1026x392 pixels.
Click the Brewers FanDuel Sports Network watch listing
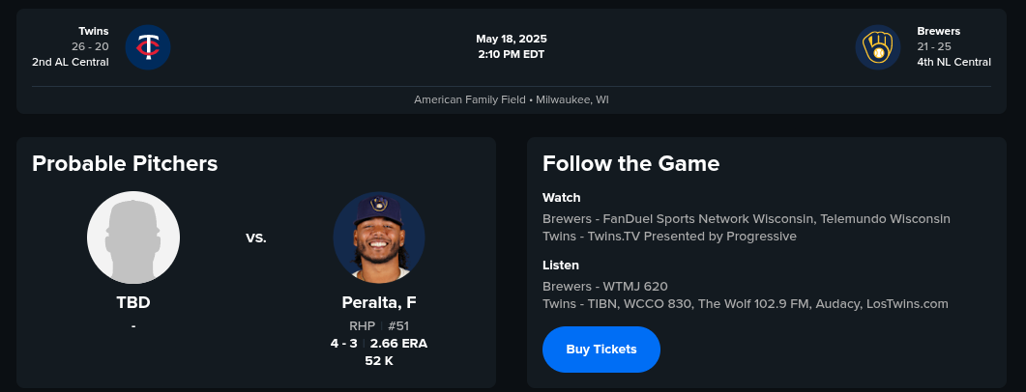[746, 219]
